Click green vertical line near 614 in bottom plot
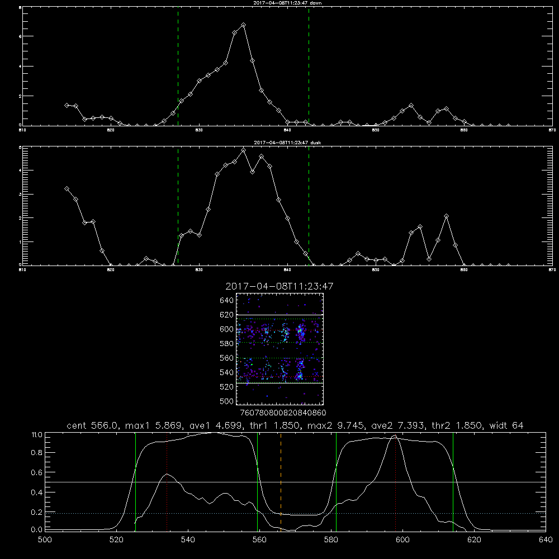Image resolution: width=559 pixels, height=559 pixels. coord(453,482)
